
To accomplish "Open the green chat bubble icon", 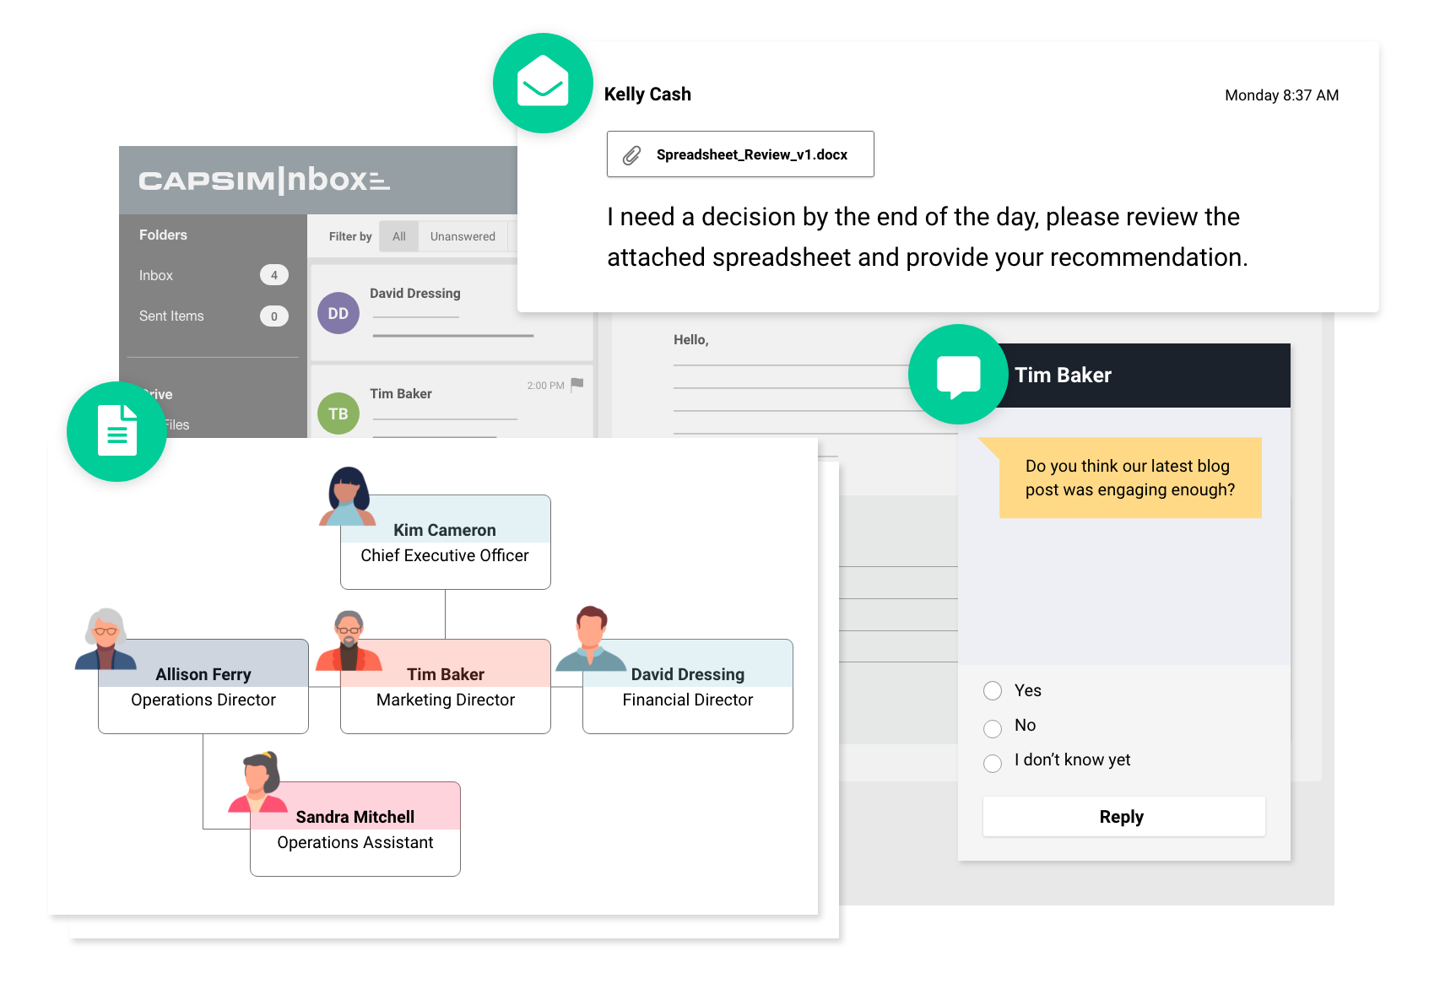I will pos(957,374).
